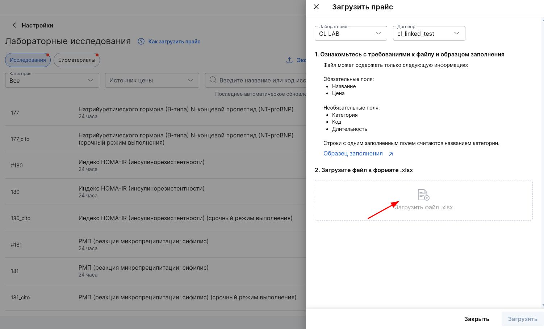Expand the Лаборатория CL LAB dropdown
Image resolution: width=544 pixels, height=329 pixels.
click(x=351, y=33)
